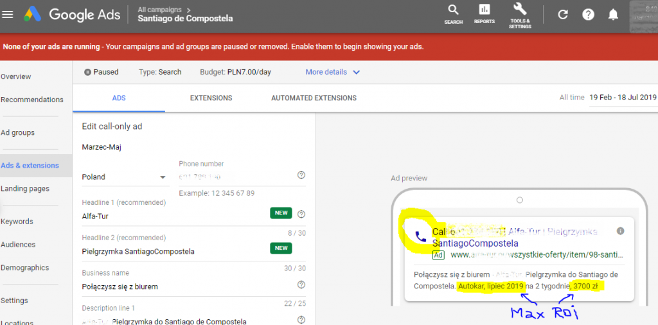Edit Headline 2 Pielgrzymka SantiagoCompostela
This screenshot has height=325, width=658.
[175, 252]
